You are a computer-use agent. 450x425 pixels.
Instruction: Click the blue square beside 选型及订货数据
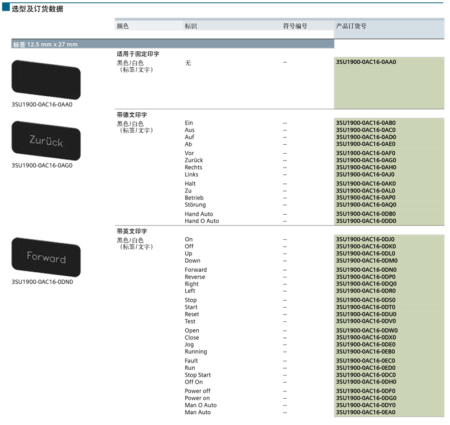point(6,9)
